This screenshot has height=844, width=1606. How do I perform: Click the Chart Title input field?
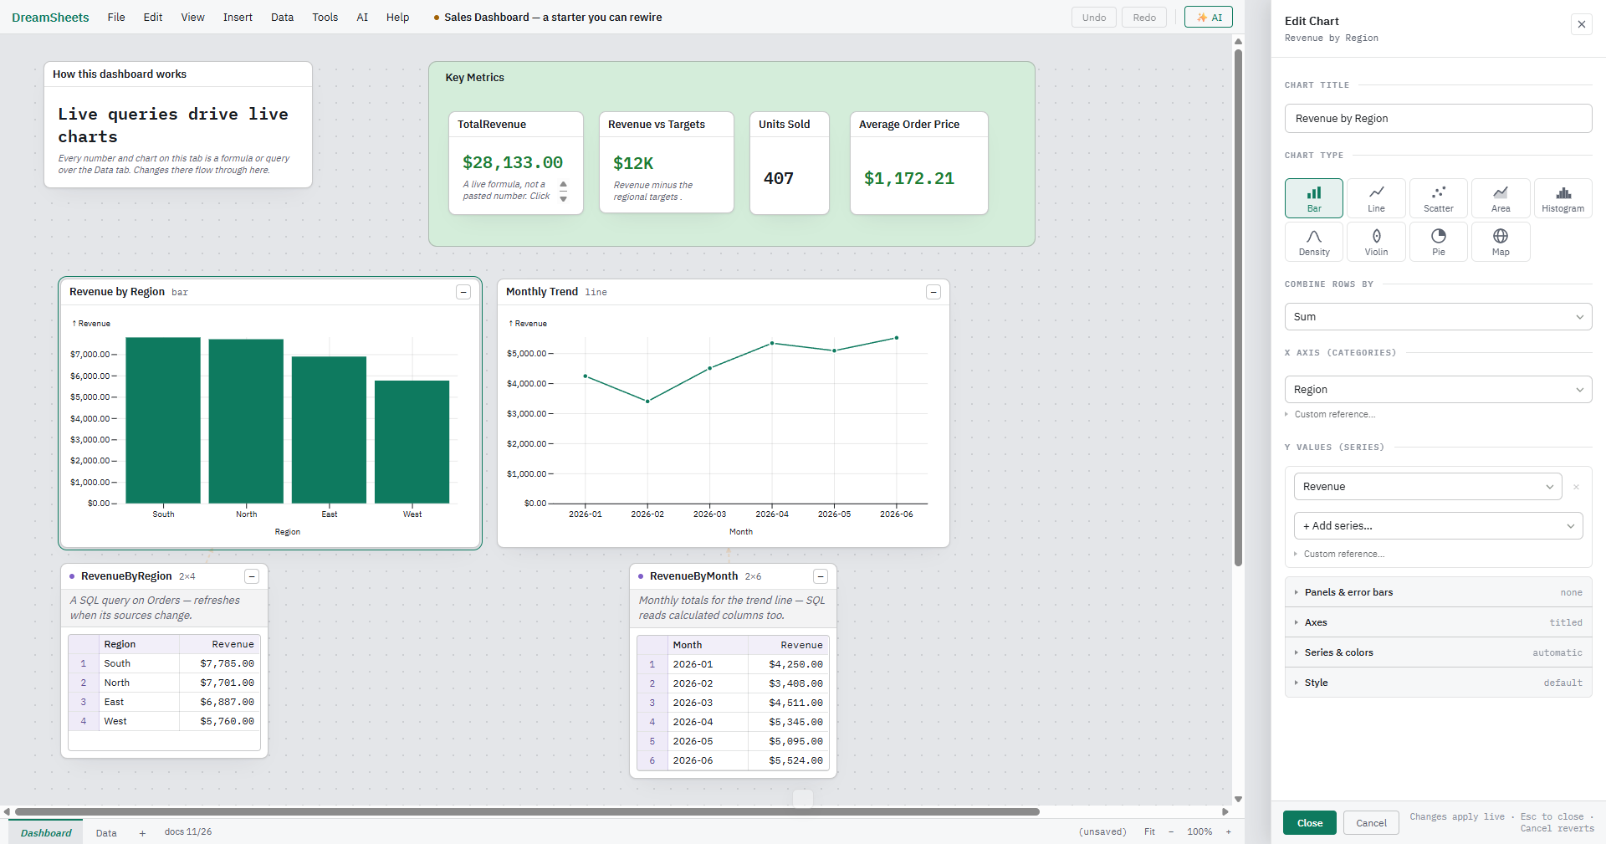pos(1438,119)
